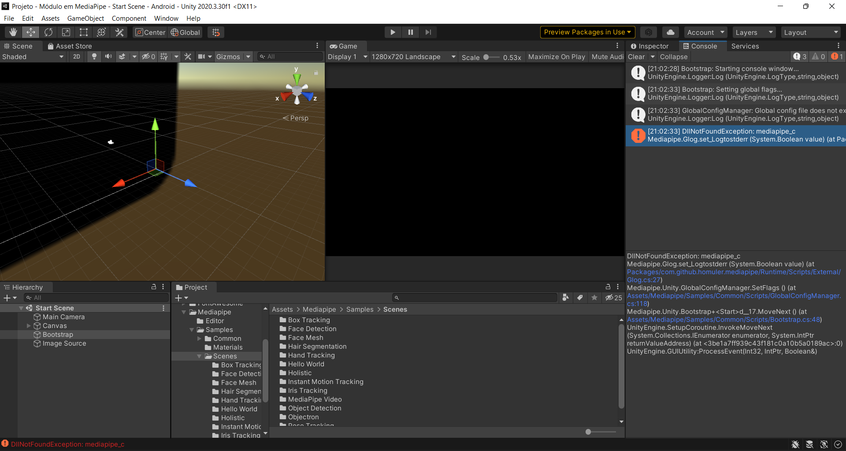Expand the Common folder
Screen dimensions: 846x451
(x=199, y=339)
